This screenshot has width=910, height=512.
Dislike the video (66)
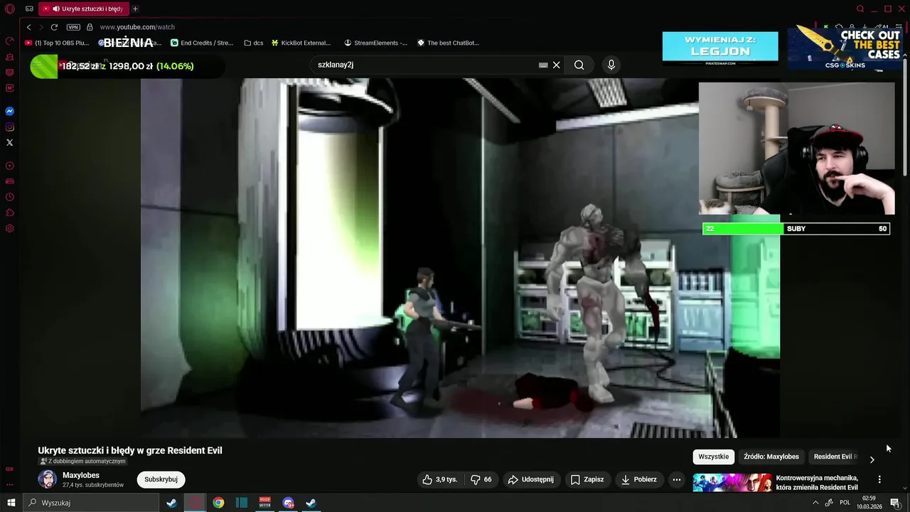coord(481,479)
